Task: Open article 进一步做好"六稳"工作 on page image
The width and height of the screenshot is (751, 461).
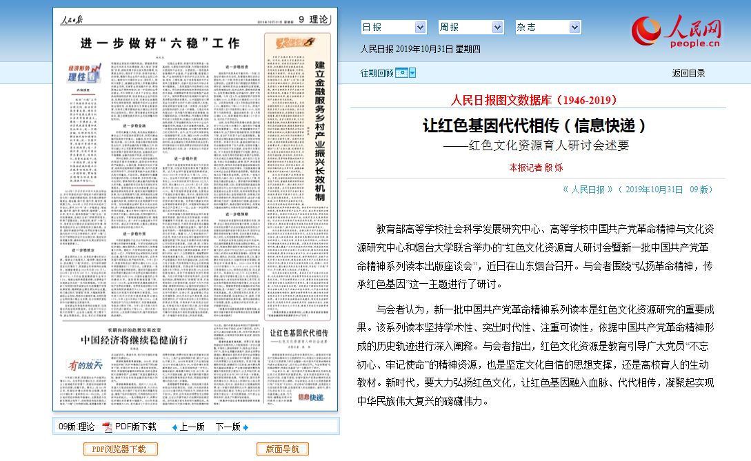Action: coord(159,43)
